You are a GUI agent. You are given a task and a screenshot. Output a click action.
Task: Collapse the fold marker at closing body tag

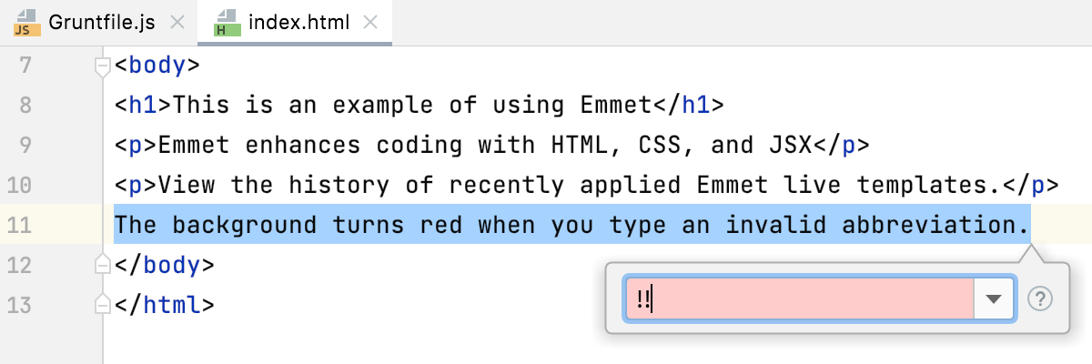pos(102,265)
